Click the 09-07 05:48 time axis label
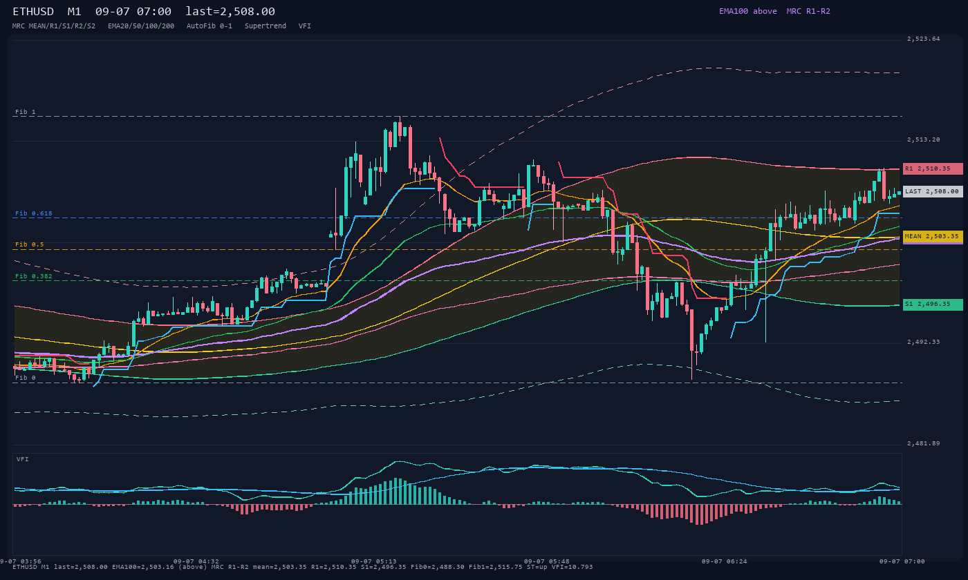 547,561
